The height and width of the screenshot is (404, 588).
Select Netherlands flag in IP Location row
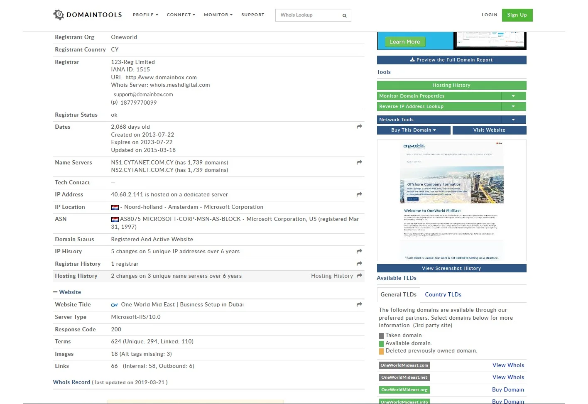coord(115,207)
